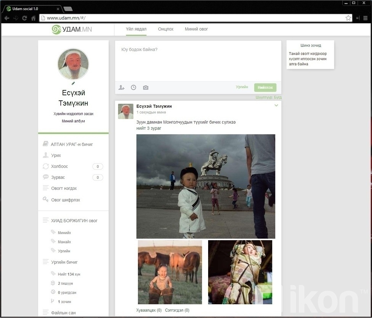Screen dimensions: 372x318
Task: Bookmark page with the star icon
Action: pos(348,18)
